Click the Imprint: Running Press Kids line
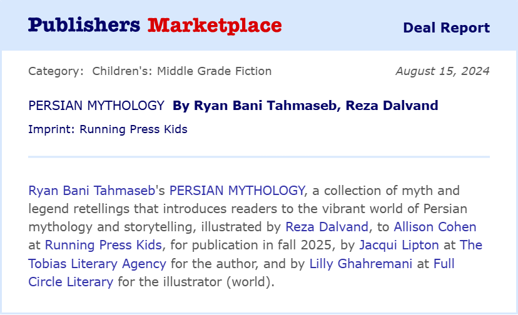 [x=108, y=129]
